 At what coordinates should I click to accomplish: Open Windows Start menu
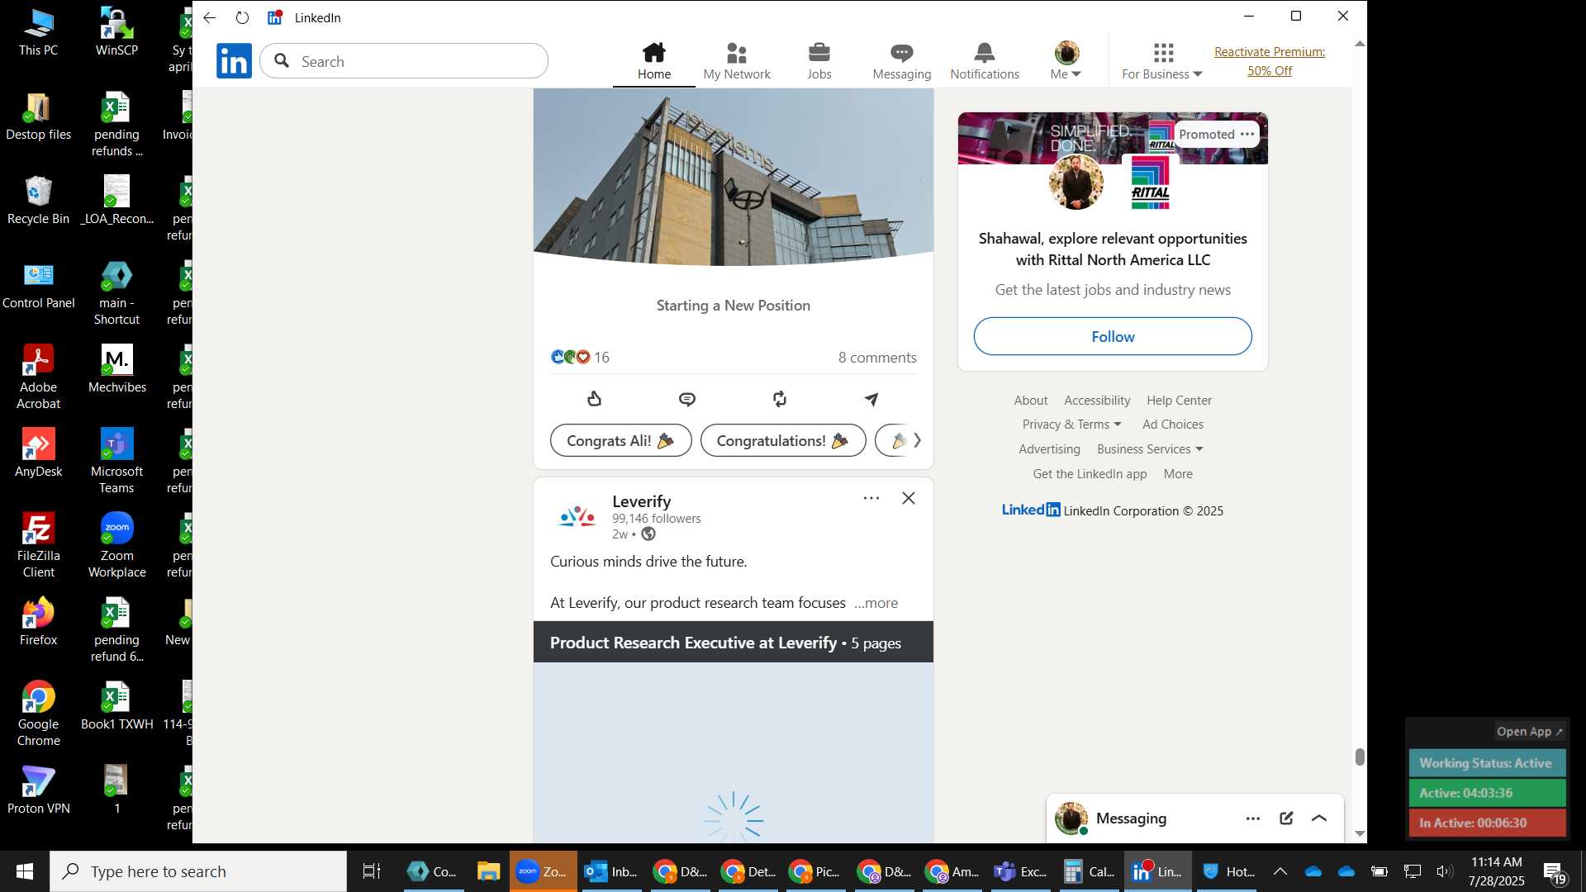click(24, 871)
